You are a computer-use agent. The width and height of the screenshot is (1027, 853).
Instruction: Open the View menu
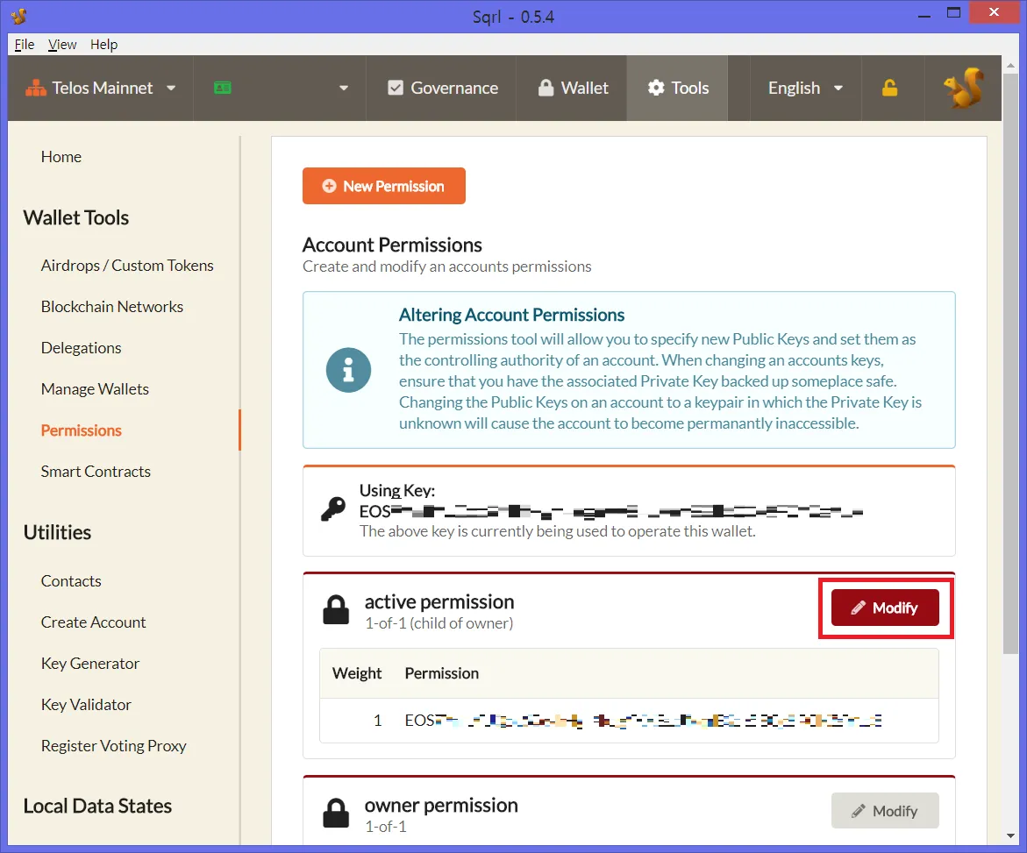[x=62, y=45]
